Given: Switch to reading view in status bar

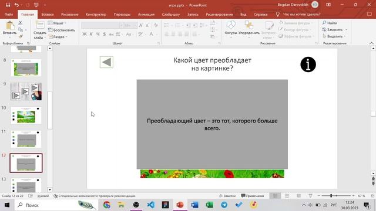Looking at the screenshot, I should (x=298, y=196).
